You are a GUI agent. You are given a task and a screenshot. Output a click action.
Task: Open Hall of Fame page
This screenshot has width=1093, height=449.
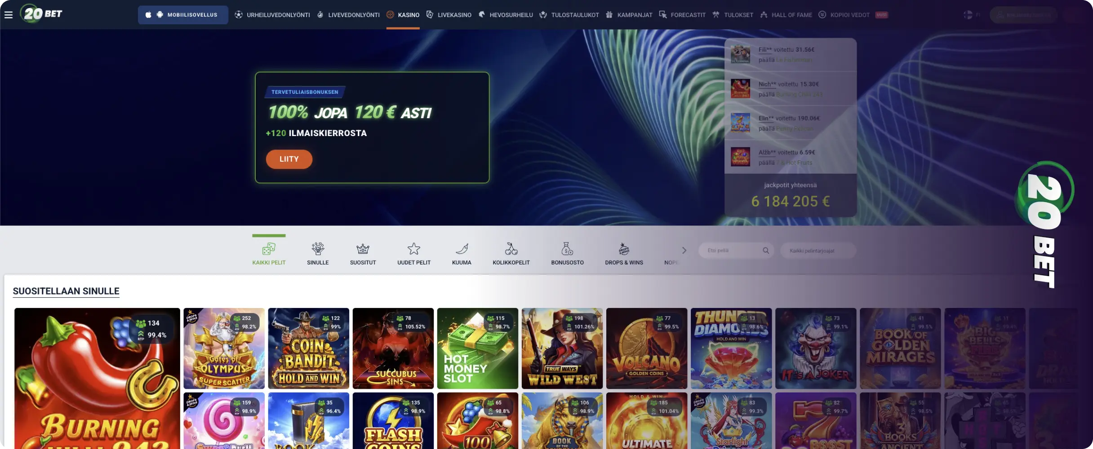coord(786,15)
